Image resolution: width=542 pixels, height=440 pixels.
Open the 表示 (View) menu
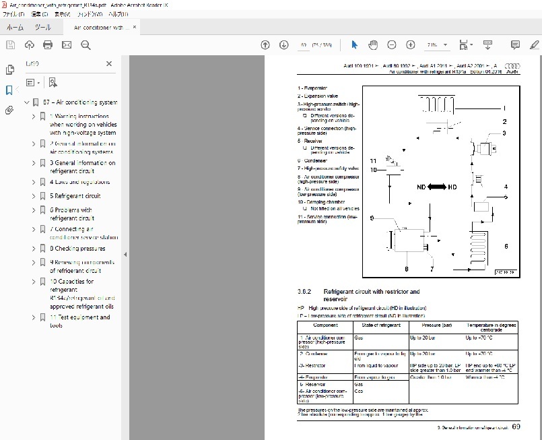[62, 14]
